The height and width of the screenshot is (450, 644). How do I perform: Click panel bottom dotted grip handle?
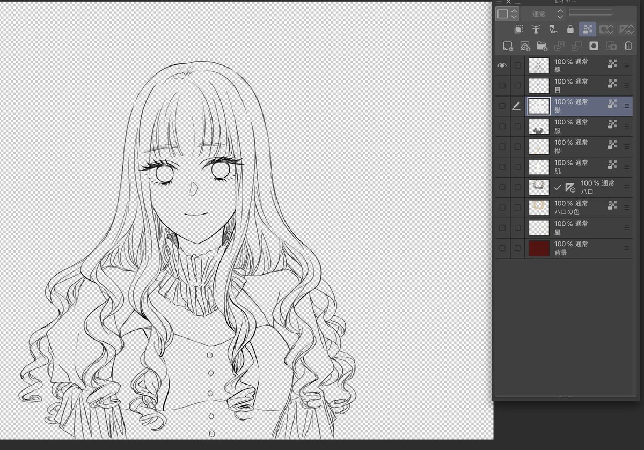click(566, 397)
